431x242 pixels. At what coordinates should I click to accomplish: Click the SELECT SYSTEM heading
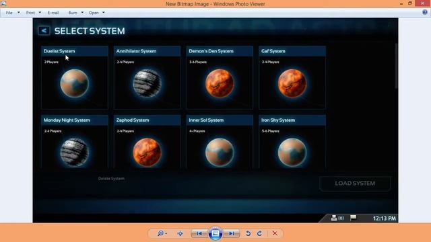tap(90, 31)
